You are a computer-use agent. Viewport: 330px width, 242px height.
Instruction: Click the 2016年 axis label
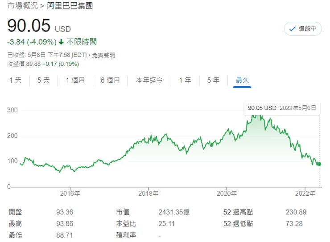point(70,194)
